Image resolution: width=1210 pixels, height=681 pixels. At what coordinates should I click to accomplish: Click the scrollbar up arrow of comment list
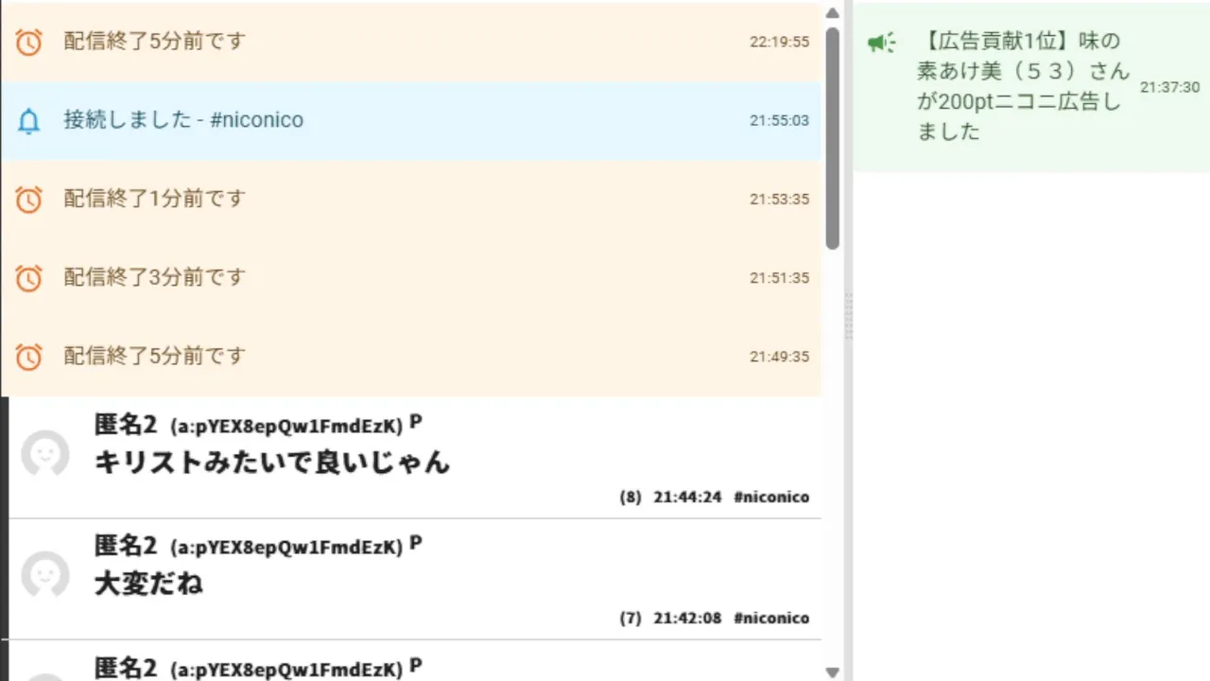click(832, 13)
